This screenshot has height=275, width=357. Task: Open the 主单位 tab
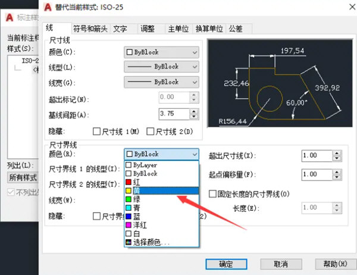(178, 29)
